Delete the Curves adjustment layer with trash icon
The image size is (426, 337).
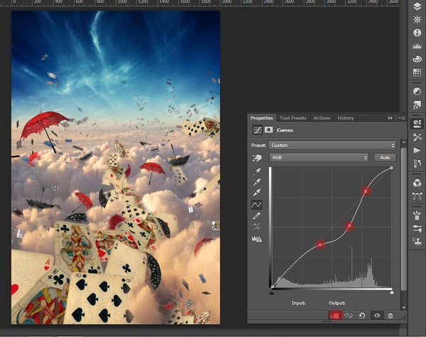390,316
